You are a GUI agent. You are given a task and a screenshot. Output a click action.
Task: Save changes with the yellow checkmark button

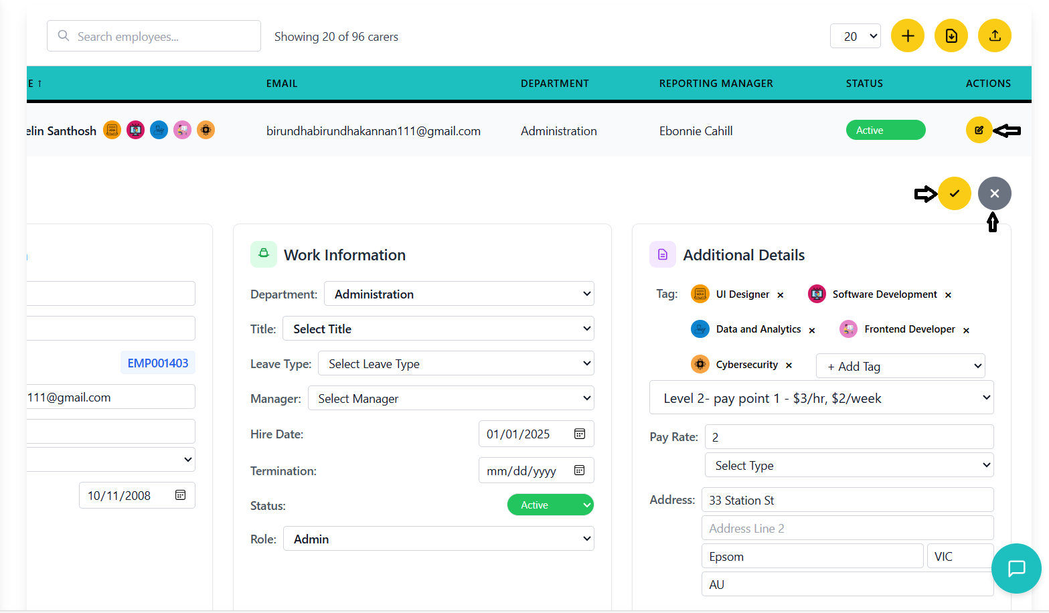pos(954,193)
